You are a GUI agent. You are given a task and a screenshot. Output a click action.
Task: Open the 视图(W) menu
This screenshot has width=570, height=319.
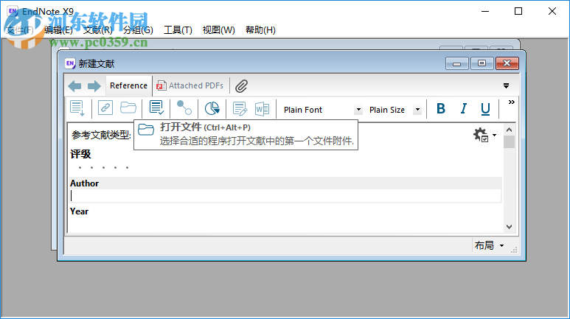point(219,29)
